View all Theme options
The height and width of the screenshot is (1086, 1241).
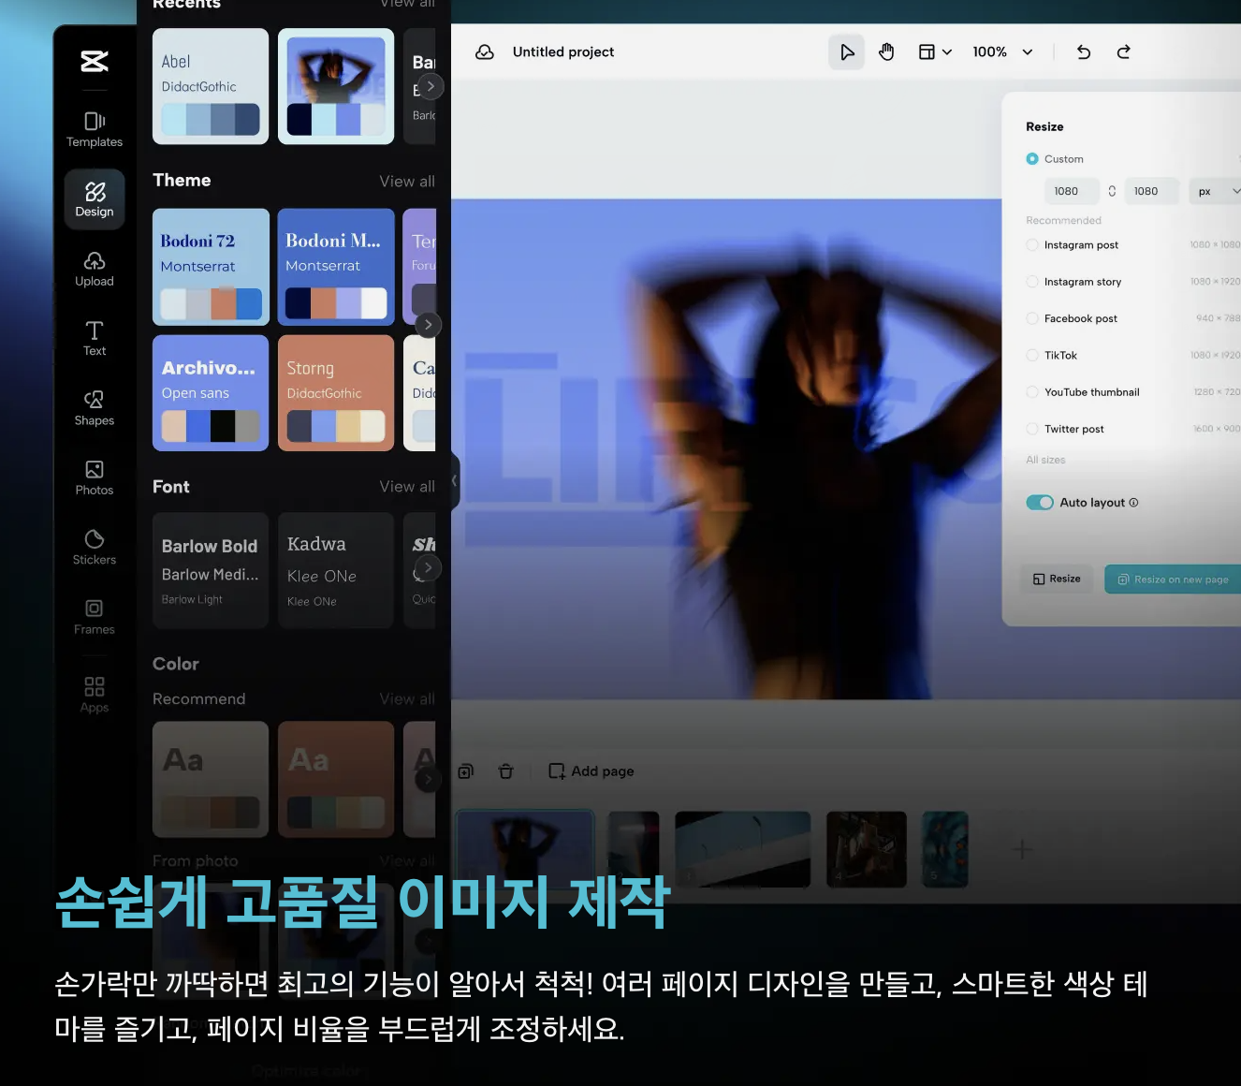407,182
